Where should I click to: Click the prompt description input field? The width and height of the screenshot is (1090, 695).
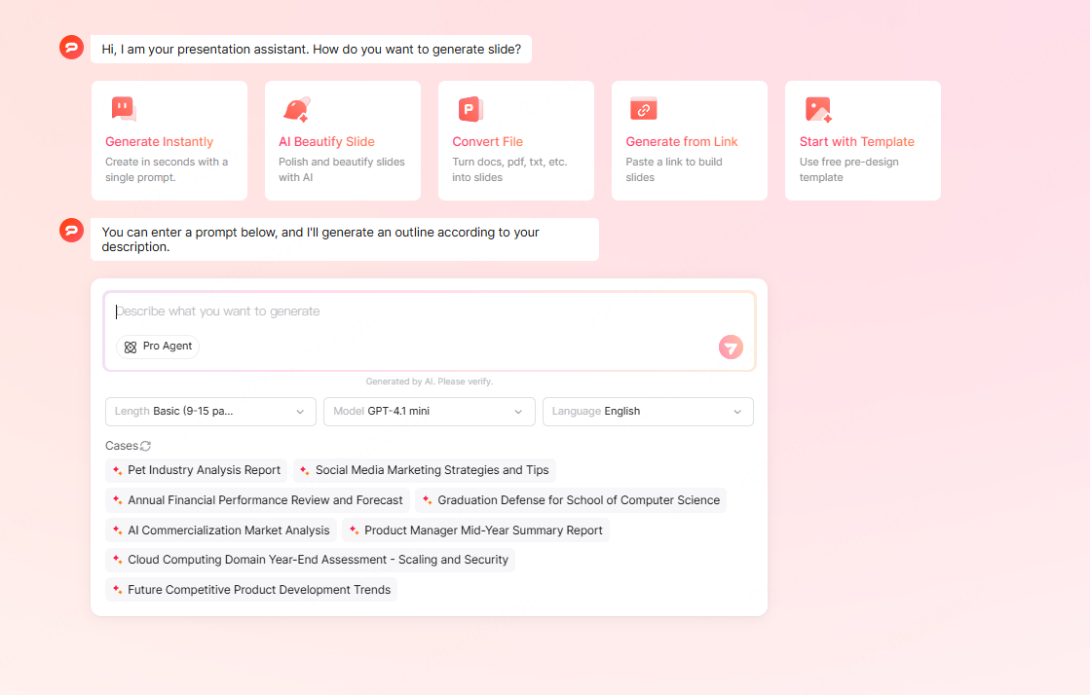coord(429,311)
